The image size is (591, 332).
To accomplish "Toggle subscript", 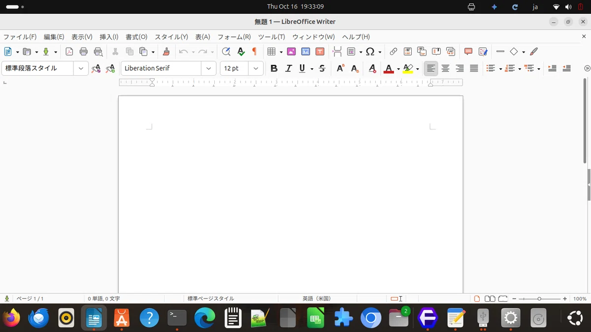I will coord(355,68).
